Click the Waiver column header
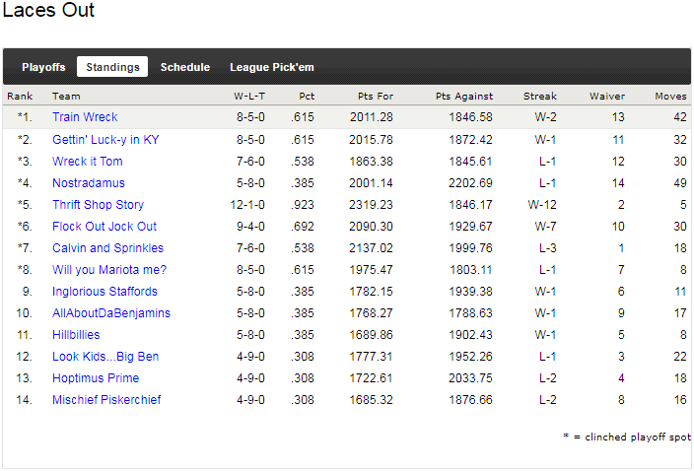The height and width of the screenshot is (471, 694). [606, 97]
